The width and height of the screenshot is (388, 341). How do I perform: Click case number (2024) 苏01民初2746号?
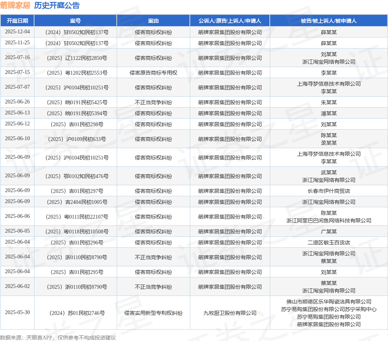(x=77, y=313)
